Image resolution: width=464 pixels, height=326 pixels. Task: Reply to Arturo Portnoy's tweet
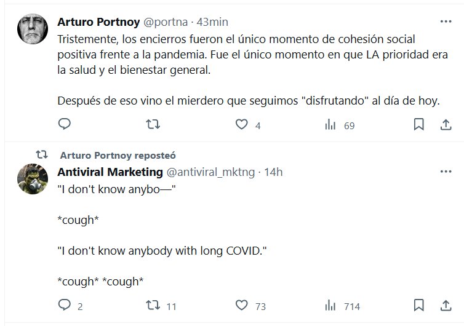pyautogui.click(x=65, y=125)
